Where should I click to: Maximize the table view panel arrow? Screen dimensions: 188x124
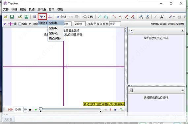tap(182, 90)
